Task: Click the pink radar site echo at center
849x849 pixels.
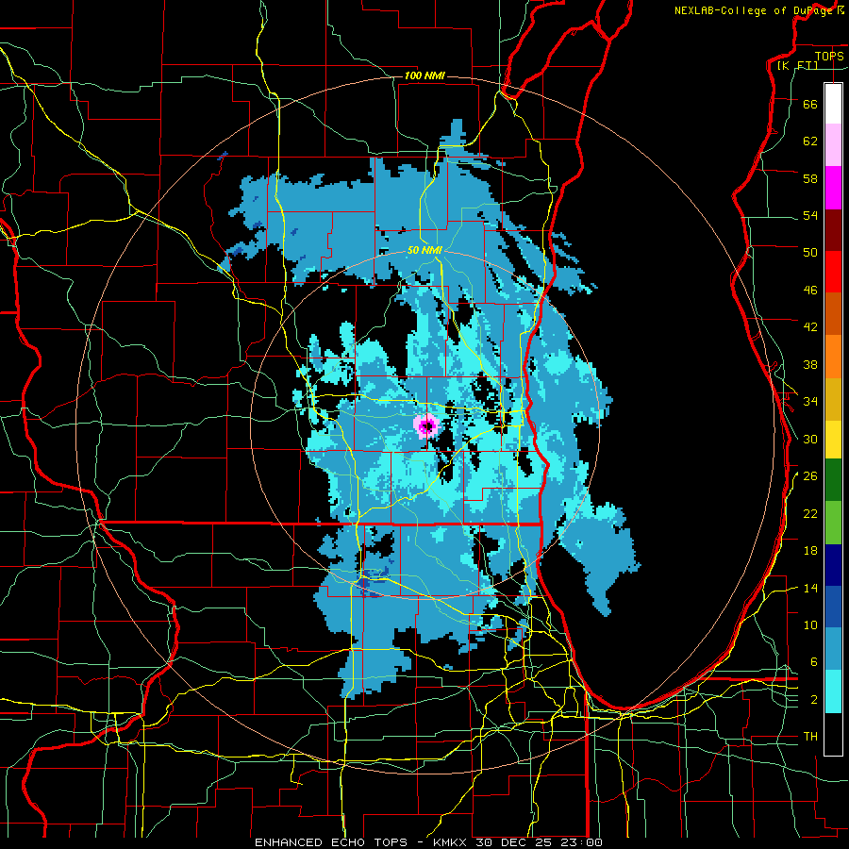Action: 426,426
